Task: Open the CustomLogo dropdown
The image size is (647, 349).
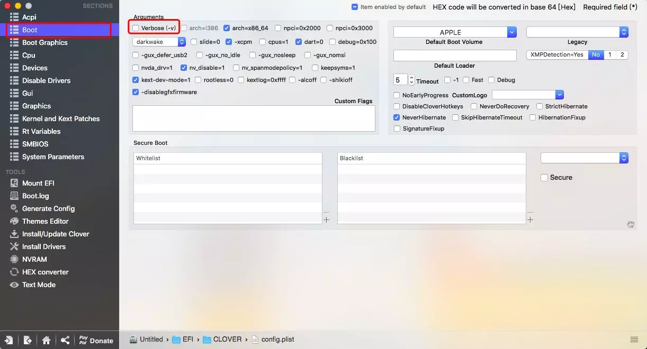Action: pyautogui.click(x=559, y=95)
